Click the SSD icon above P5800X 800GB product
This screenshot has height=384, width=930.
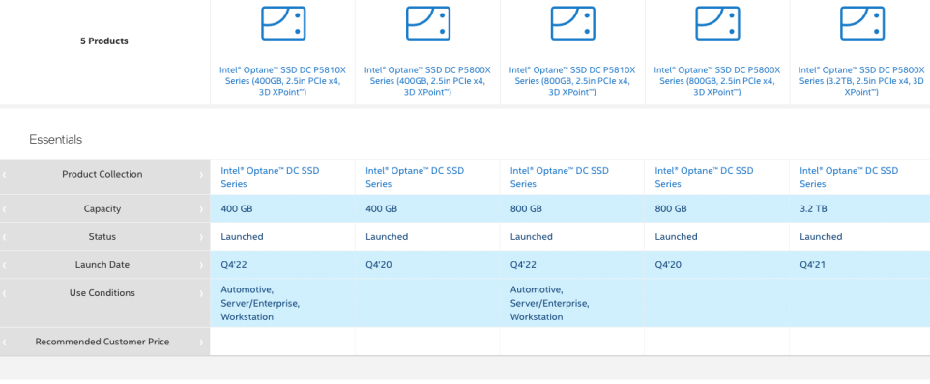pos(717,23)
